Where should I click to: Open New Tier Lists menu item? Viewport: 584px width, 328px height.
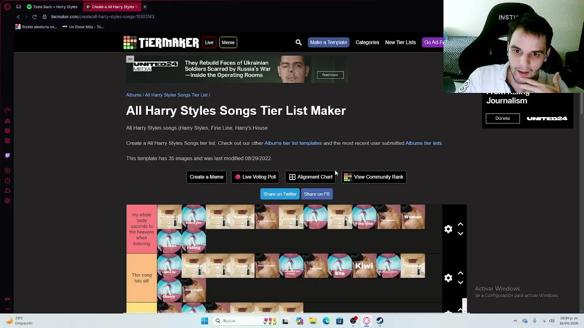tap(401, 42)
